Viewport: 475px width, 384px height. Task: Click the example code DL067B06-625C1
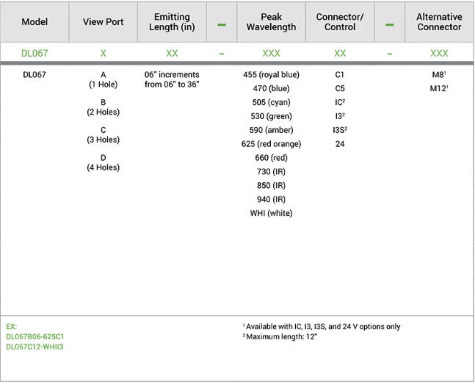click(x=37, y=336)
